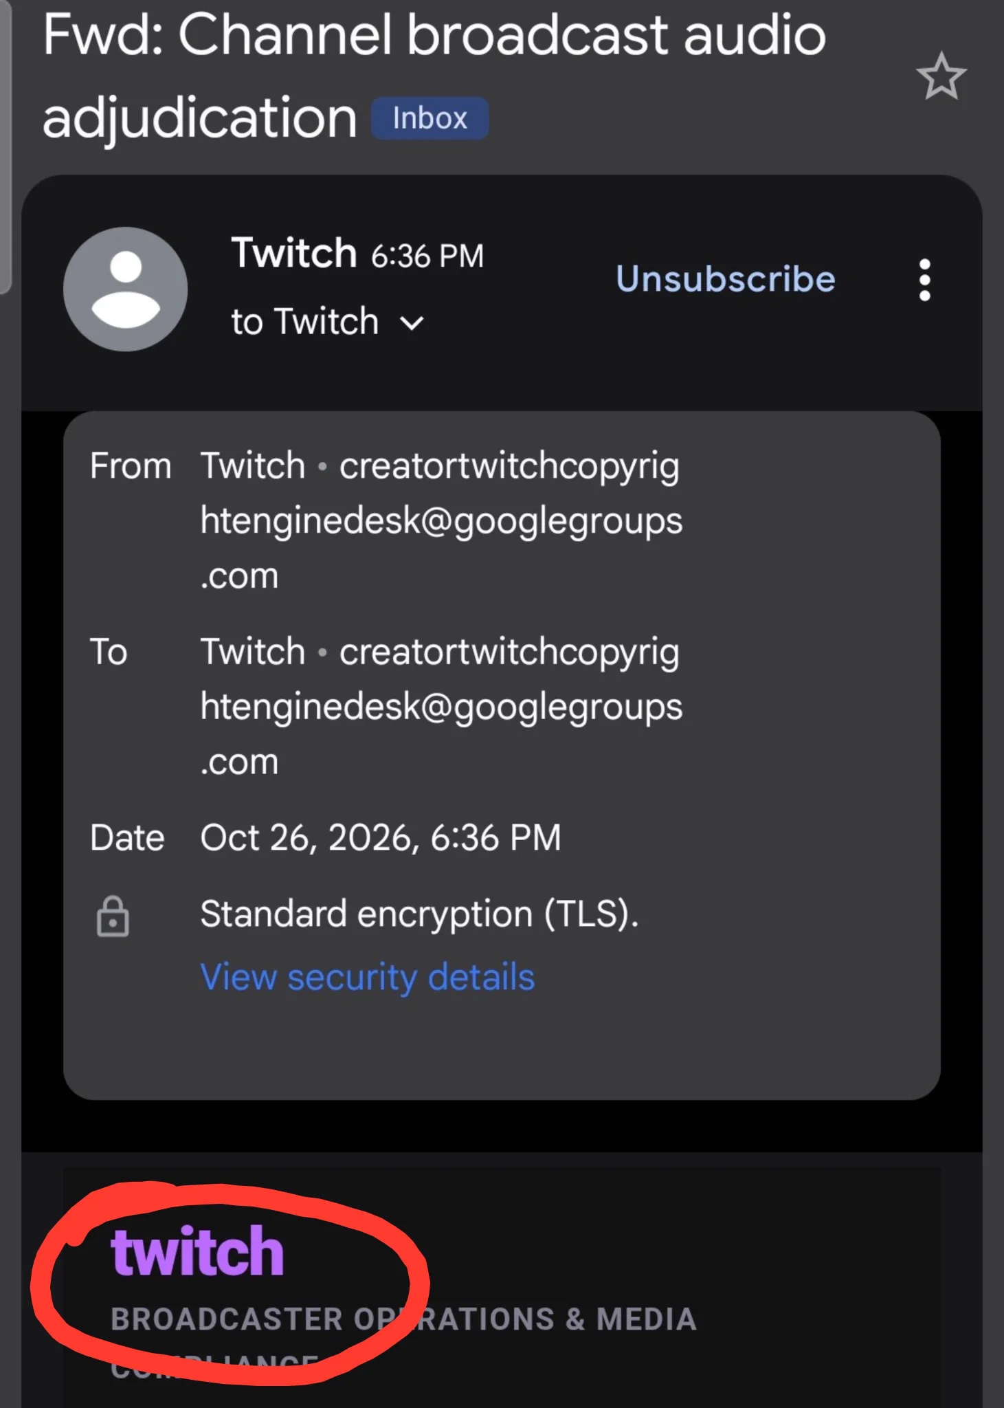Screen dimensions: 1004x1408
Task: Collapse recipient details with the chevron arrow
Action: 412,323
